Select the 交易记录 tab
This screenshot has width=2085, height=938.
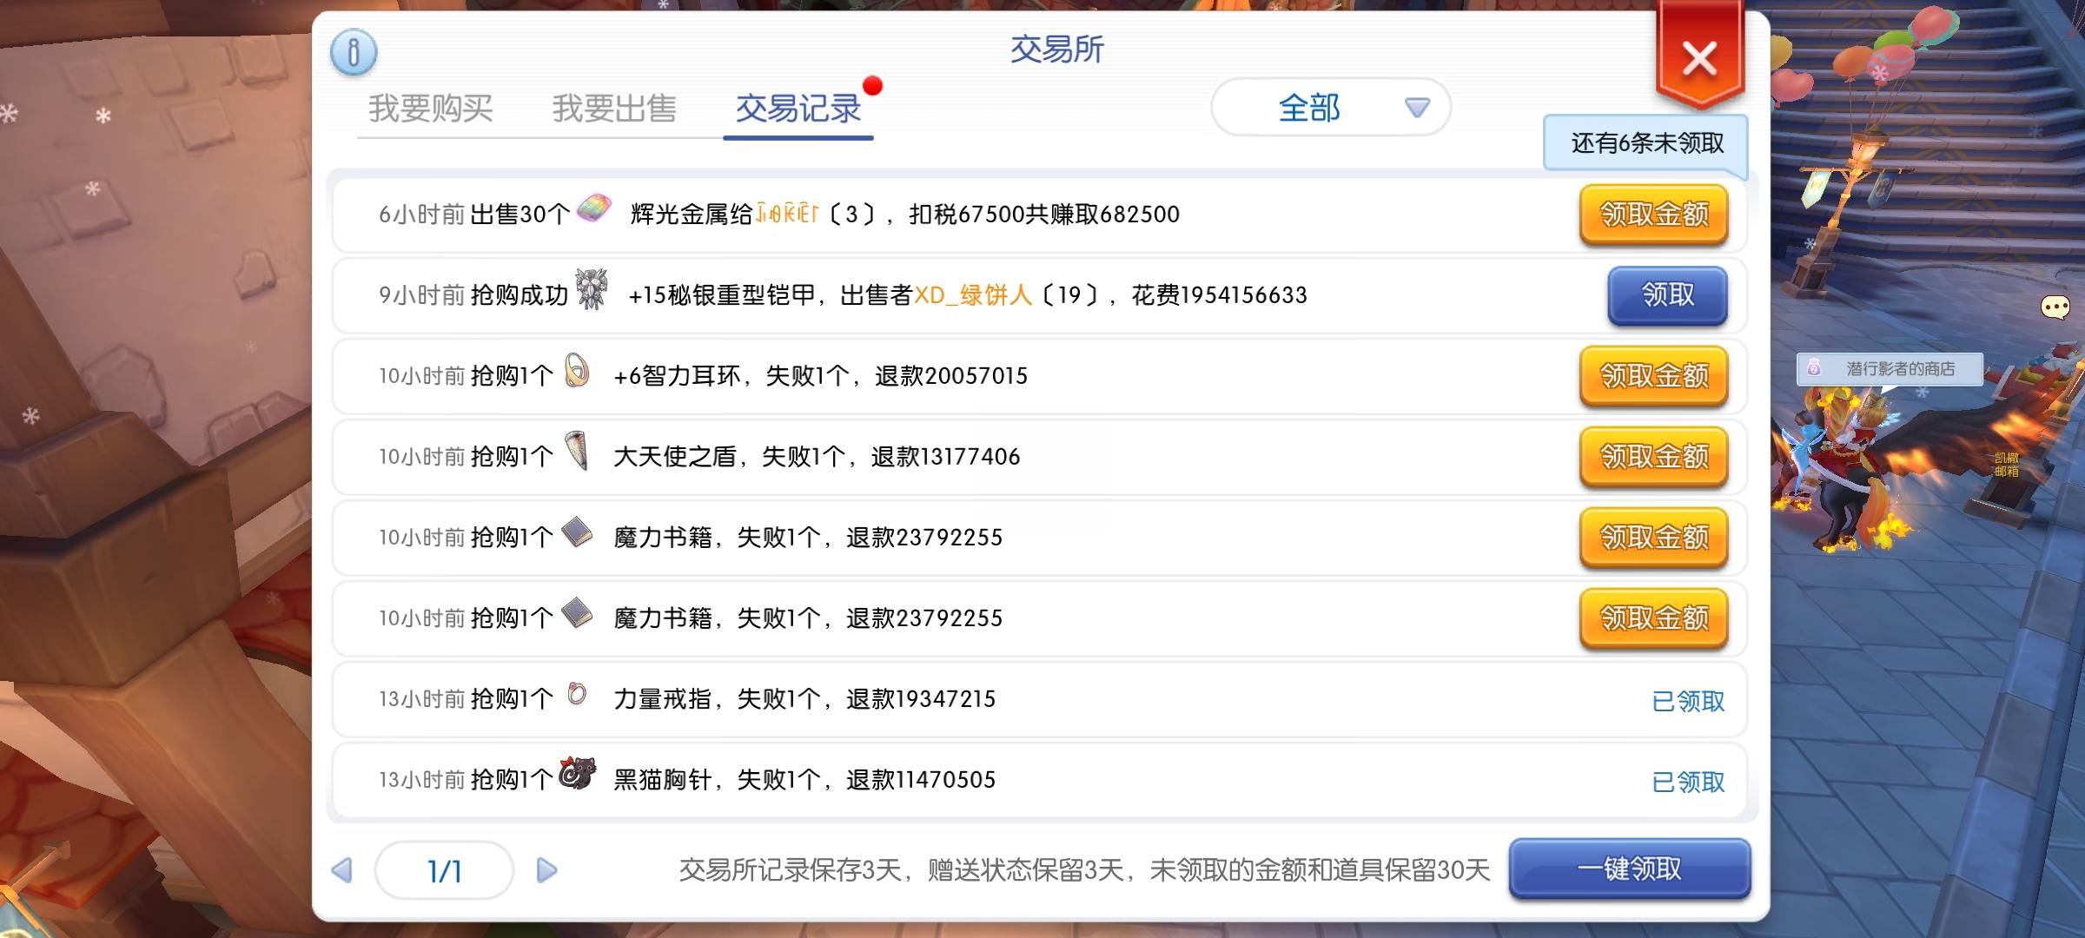798,109
